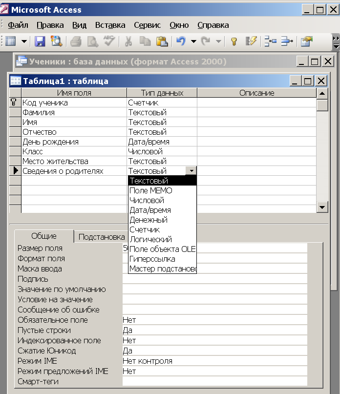Open the Сервис menu

point(147,25)
